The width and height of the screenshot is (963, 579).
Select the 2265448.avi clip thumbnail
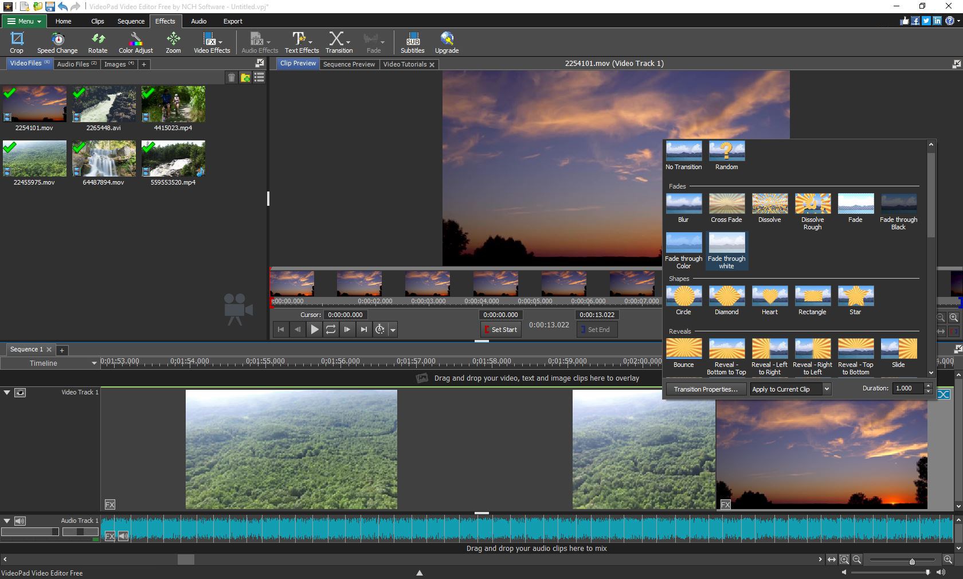104,104
